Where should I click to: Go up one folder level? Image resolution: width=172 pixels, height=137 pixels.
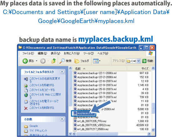tap(54, 61)
